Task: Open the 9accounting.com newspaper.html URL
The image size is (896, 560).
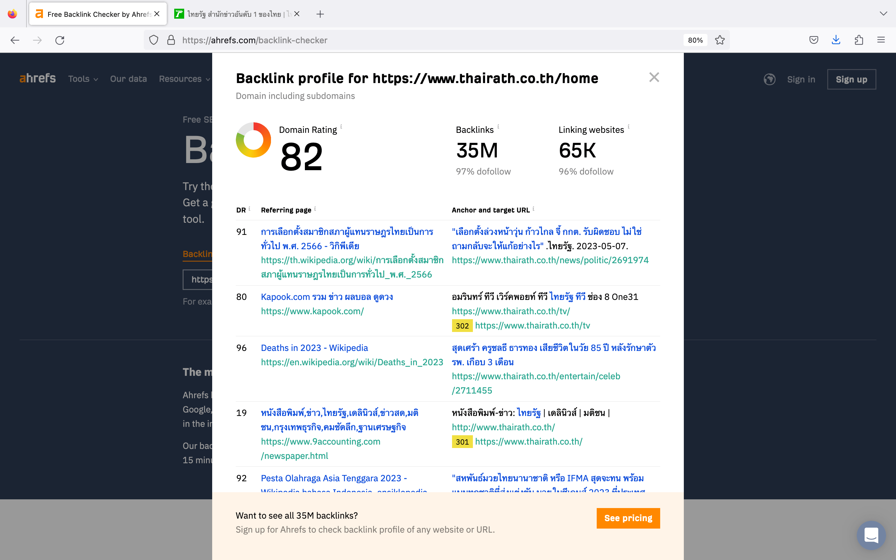Action: click(320, 449)
